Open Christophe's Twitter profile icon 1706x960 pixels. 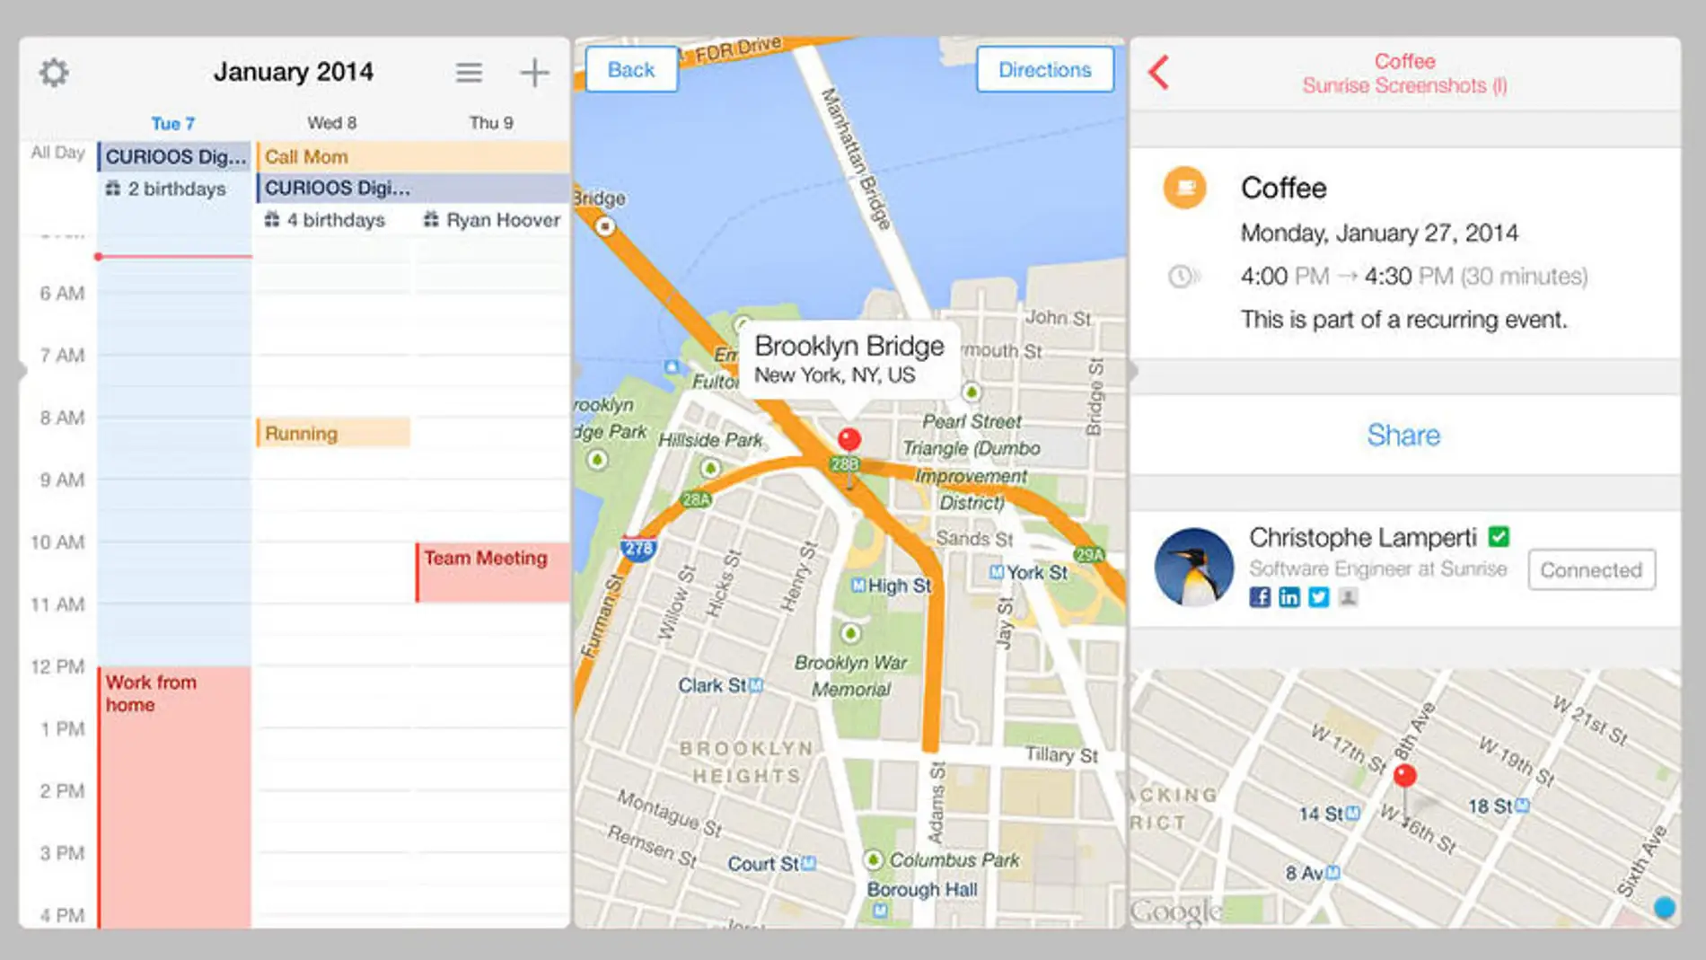[1318, 597]
